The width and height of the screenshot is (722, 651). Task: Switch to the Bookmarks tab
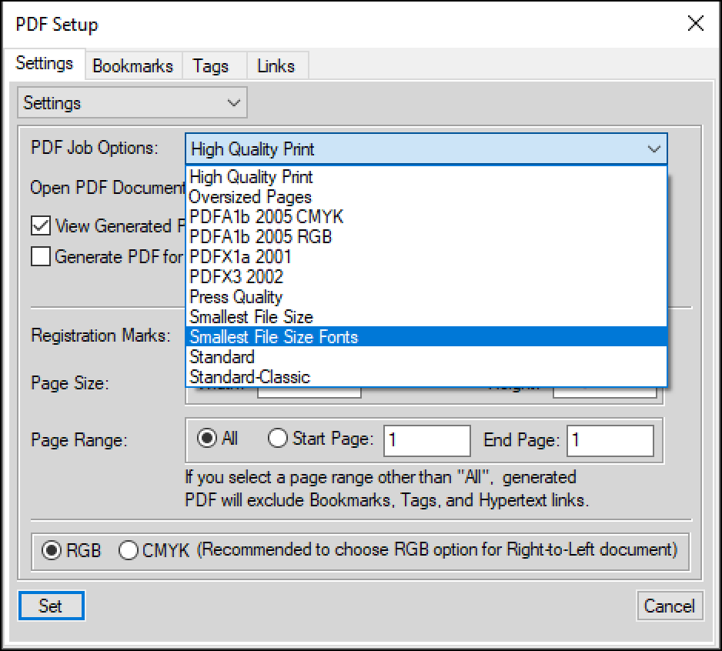[132, 66]
